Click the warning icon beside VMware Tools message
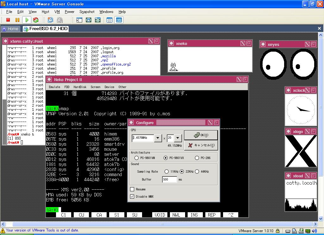324x235 pixels. coord(3,231)
